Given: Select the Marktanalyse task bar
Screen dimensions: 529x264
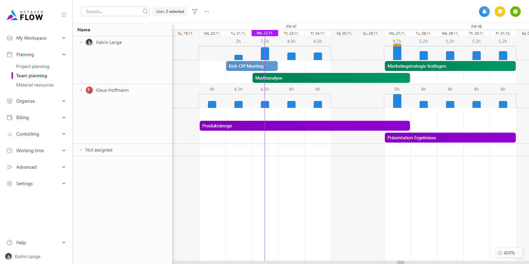Looking at the screenshot, I should tap(331, 78).
